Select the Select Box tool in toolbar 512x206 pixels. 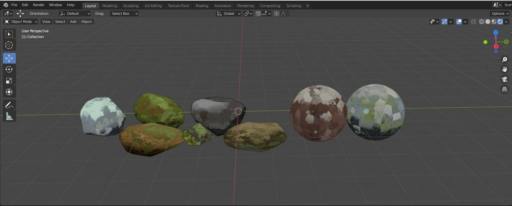pyautogui.click(x=9, y=34)
